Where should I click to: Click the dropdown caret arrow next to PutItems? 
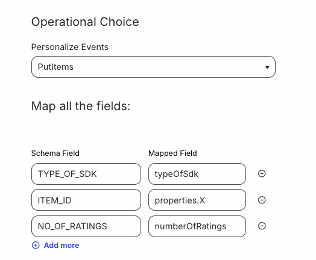pyautogui.click(x=267, y=67)
